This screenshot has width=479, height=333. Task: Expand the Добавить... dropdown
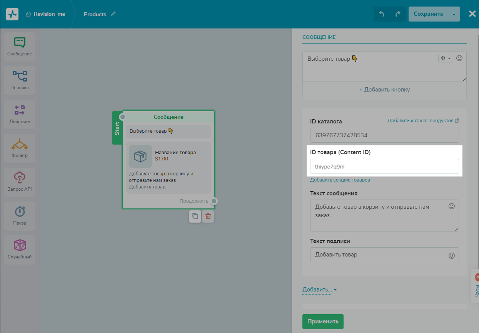tap(319, 290)
